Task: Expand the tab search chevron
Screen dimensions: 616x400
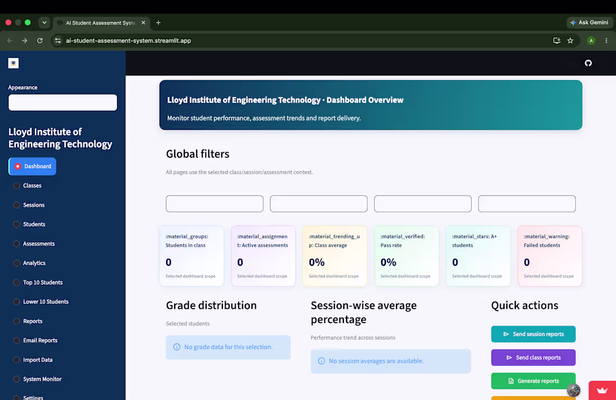Action: pos(44,22)
